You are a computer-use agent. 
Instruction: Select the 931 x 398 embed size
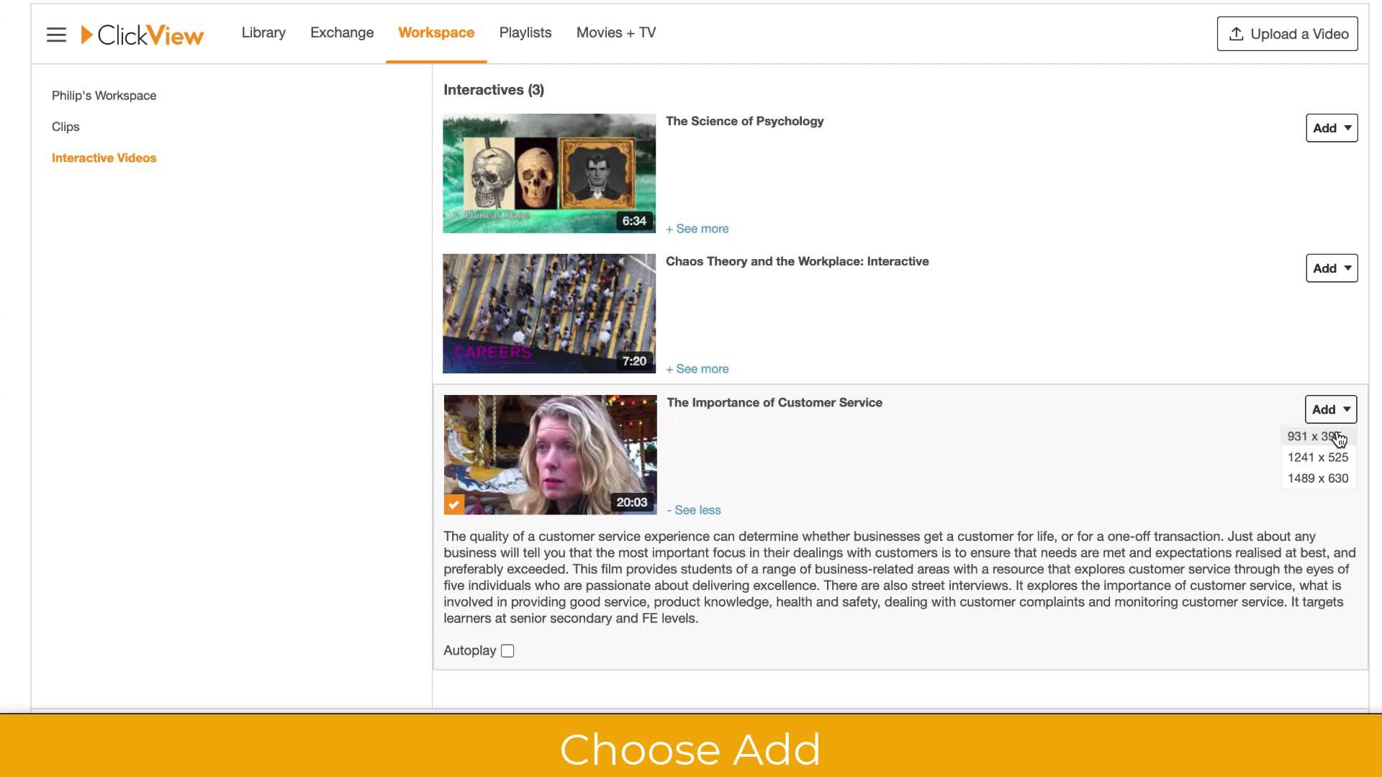coord(1314,436)
